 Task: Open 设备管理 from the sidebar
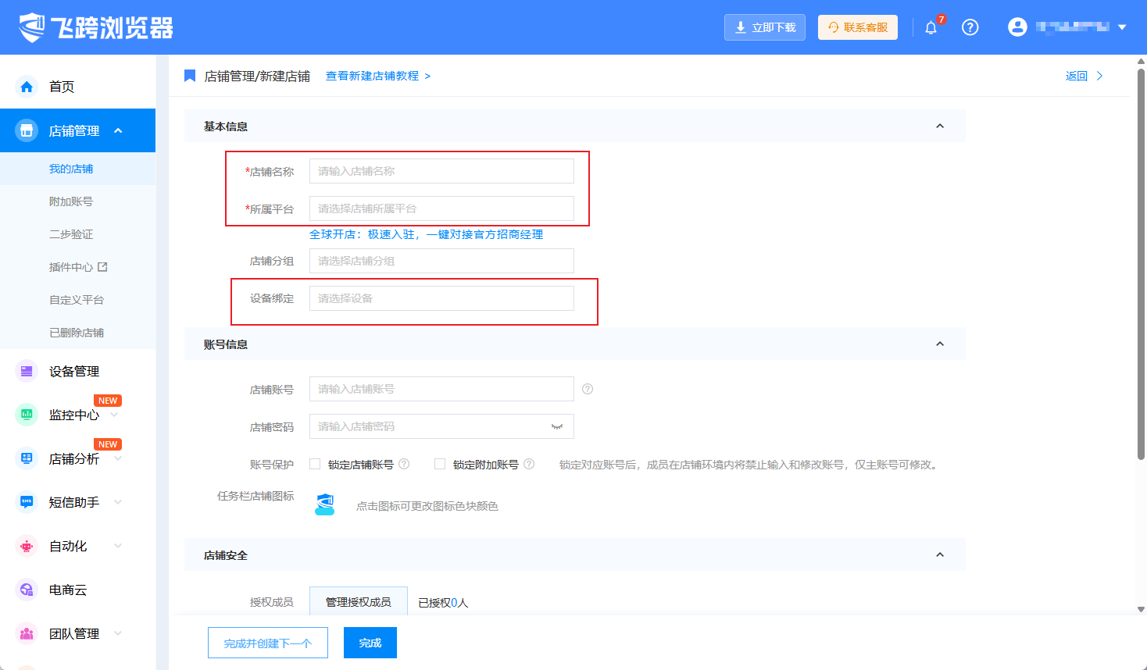pos(74,372)
